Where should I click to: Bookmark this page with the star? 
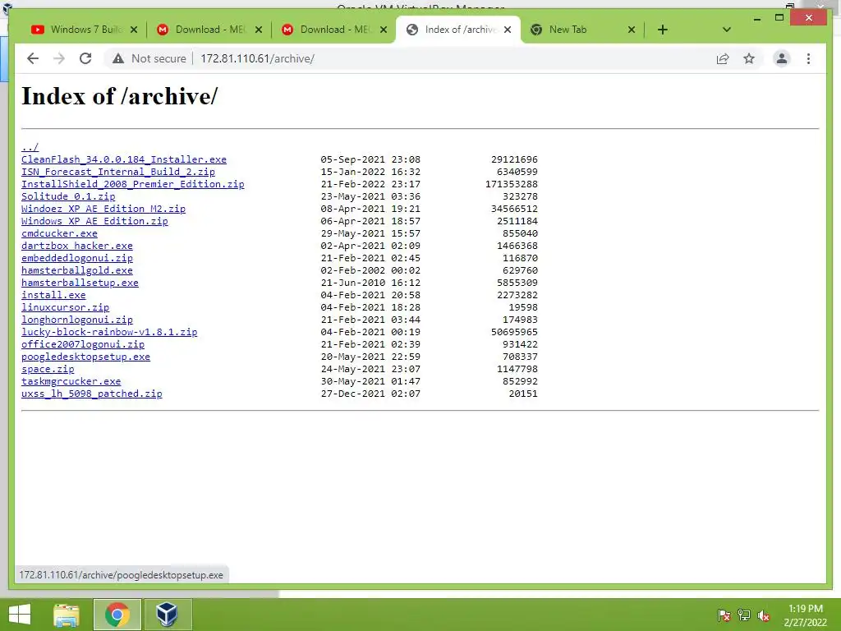click(x=749, y=58)
